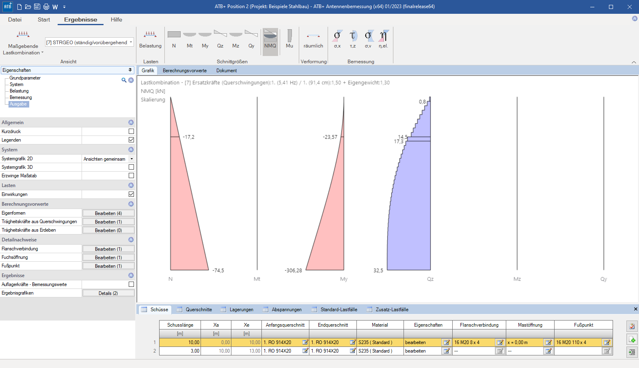Edit Flanschverbindung 16 M20 8 x 4 entry
Viewport: 639px width, 368px height.
(500, 342)
